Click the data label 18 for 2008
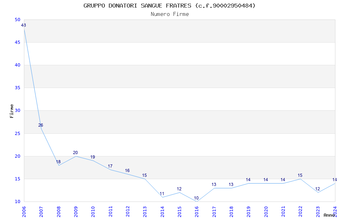The height and width of the screenshot is (219, 339). (x=58, y=162)
